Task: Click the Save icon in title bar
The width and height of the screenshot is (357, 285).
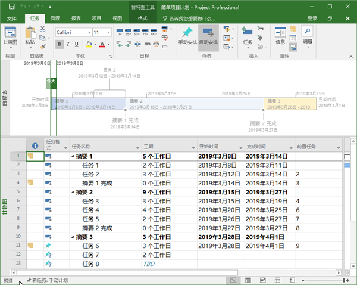Action: tap(7, 7)
